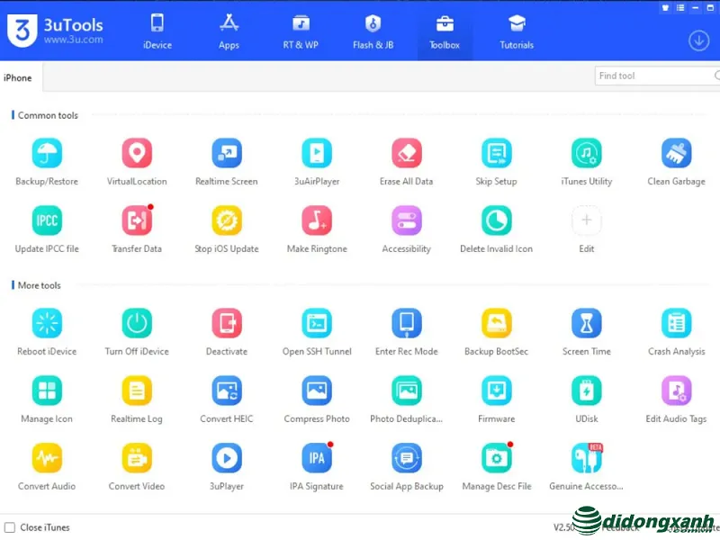Open Transfer Data tool
720x540 pixels.
point(137,220)
